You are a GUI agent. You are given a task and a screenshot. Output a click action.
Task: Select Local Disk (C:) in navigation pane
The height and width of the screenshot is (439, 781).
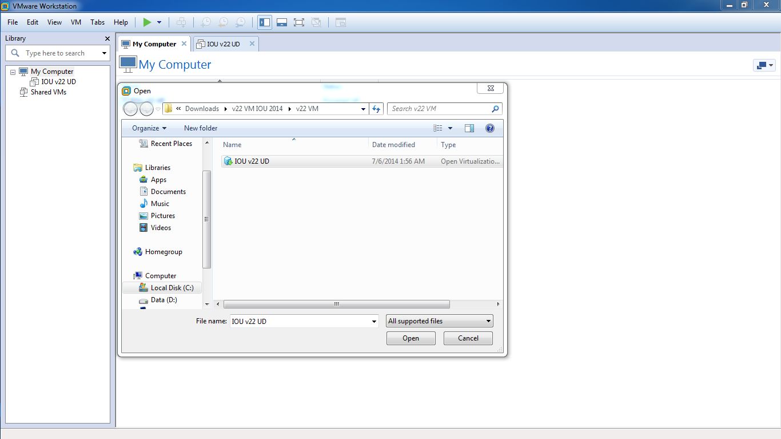(x=172, y=288)
